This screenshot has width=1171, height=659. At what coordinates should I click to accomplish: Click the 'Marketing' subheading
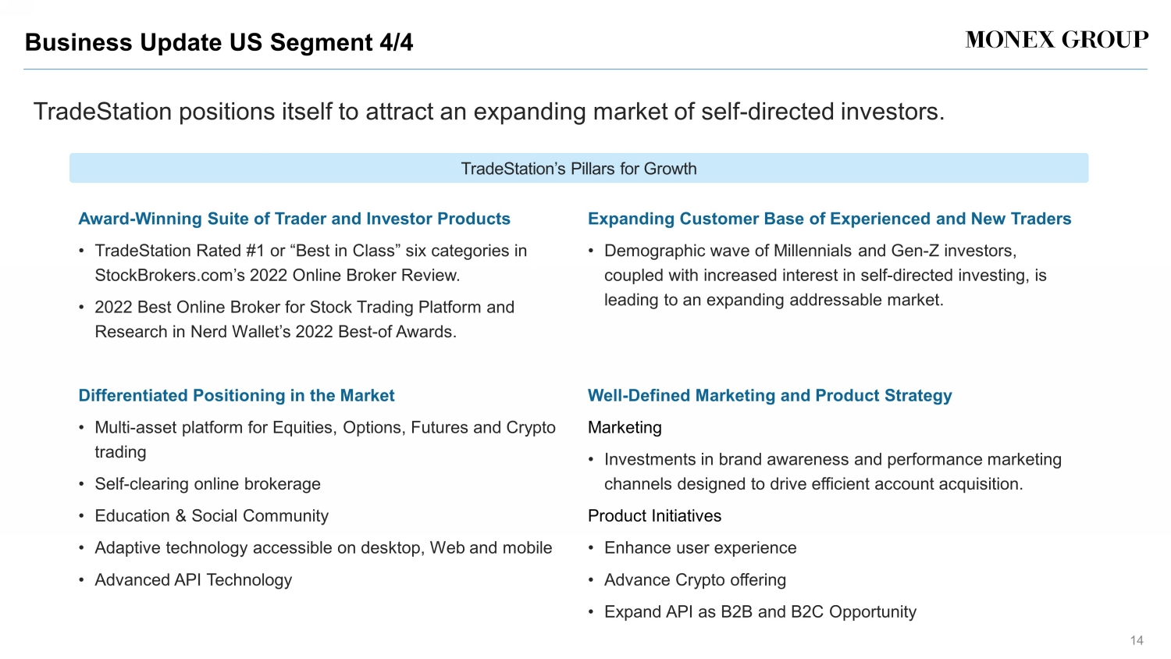[x=625, y=428]
